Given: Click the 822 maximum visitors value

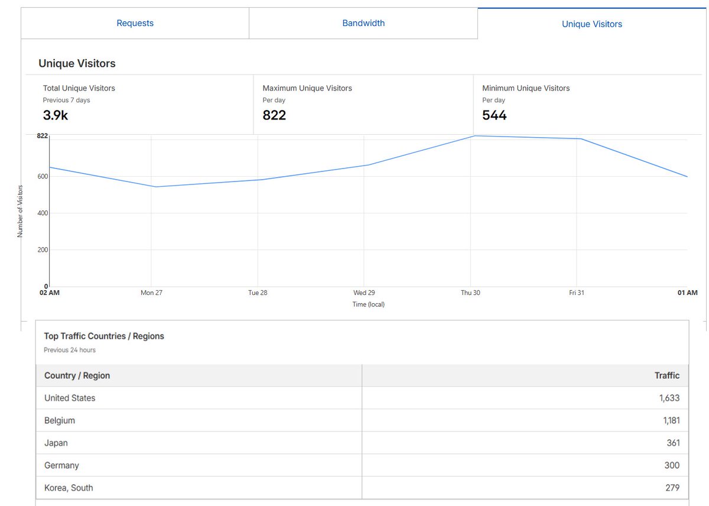Looking at the screenshot, I should 274,115.
